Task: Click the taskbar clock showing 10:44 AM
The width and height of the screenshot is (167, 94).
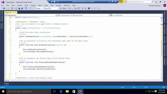Action: [162, 91]
